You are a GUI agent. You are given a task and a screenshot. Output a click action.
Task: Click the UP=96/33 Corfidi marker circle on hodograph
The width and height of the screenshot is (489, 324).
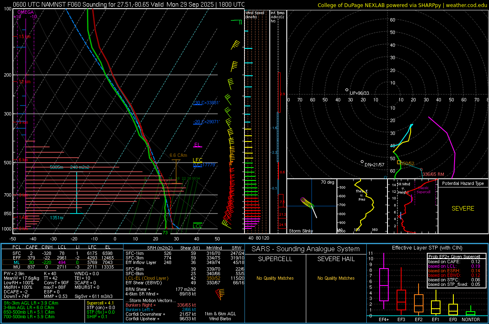tap(347, 90)
